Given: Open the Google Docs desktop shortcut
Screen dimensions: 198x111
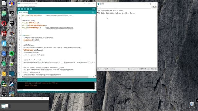Looking at the screenshot, I should 4,54.
